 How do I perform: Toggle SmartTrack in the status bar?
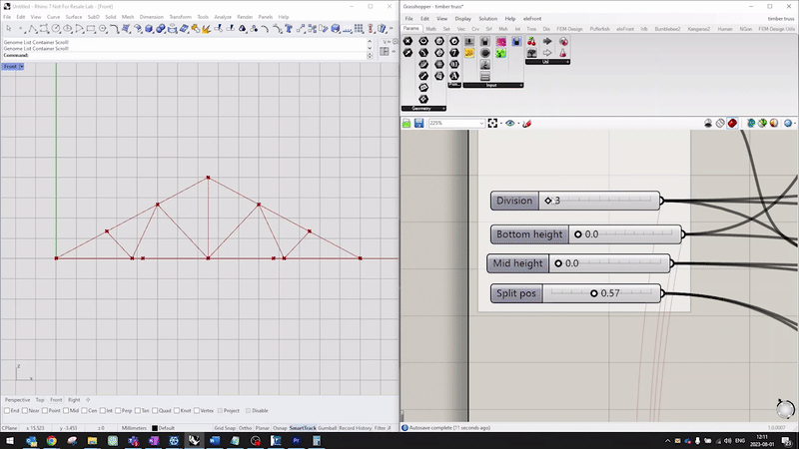coord(302,428)
